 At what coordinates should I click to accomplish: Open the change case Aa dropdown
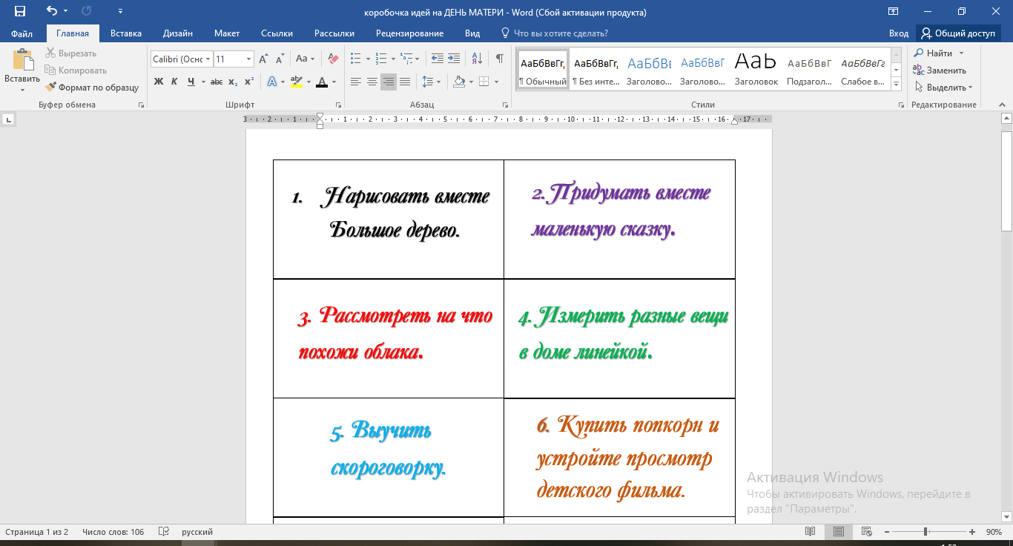click(305, 59)
